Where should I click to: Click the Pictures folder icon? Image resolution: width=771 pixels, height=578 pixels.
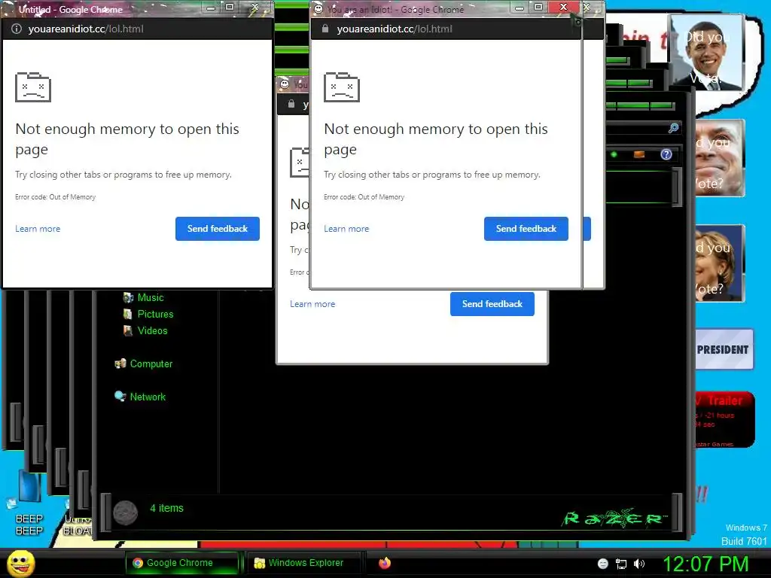pyautogui.click(x=128, y=314)
